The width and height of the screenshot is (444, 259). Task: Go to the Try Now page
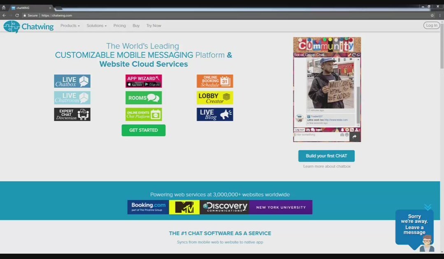point(154,25)
